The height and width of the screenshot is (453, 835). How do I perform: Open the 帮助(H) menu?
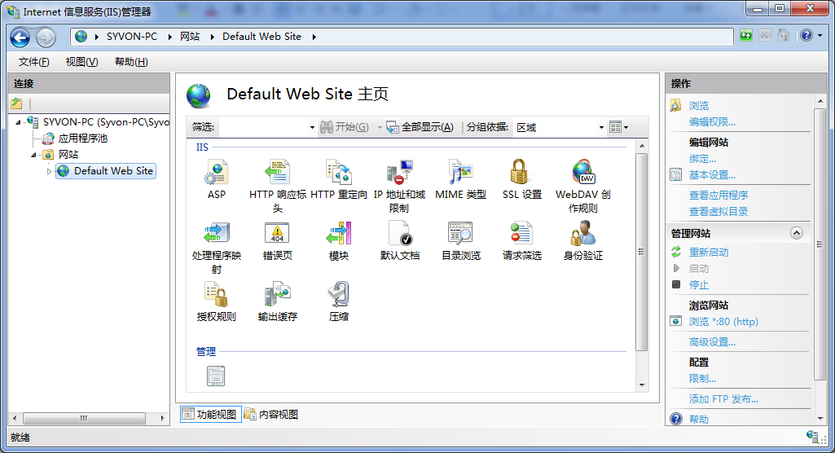(x=131, y=62)
